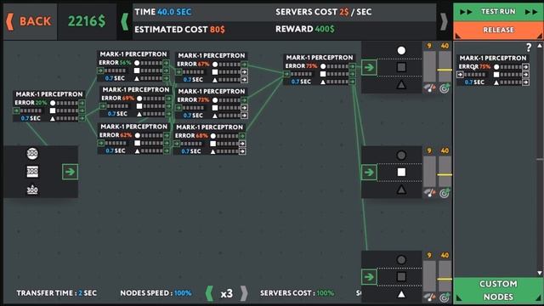
Task: Click square output port of 69% error perceptron
Action: point(168,106)
